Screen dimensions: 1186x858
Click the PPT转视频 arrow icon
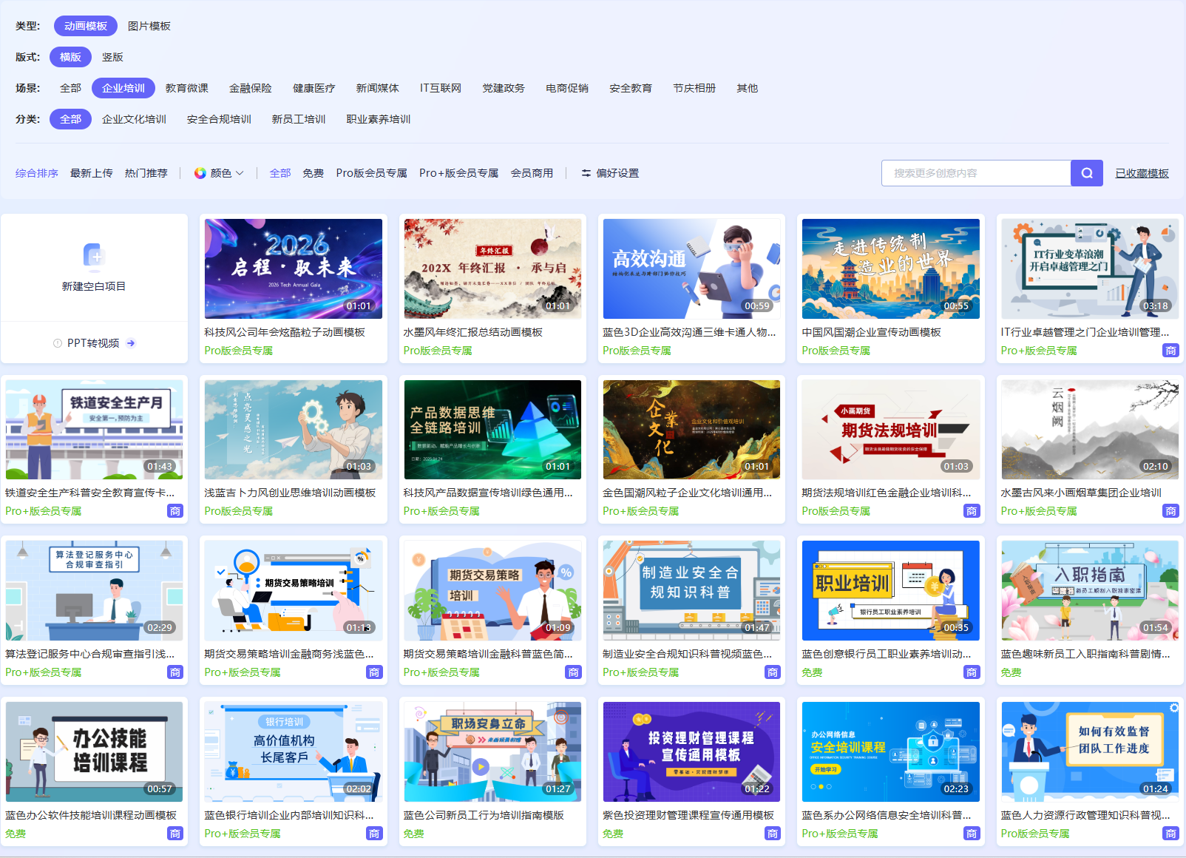131,343
